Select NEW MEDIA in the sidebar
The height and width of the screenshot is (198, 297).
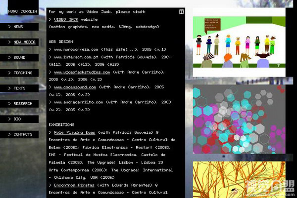click(24, 42)
